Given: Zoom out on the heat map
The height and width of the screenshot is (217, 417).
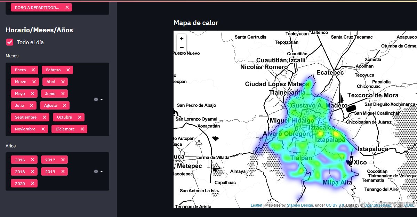Looking at the screenshot, I should (182, 47).
